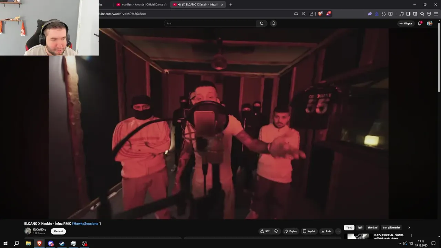Open D-AZY, EROSENN - SİGARA suggested video
Viewport: 441px width, 248px height.
click(x=389, y=236)
